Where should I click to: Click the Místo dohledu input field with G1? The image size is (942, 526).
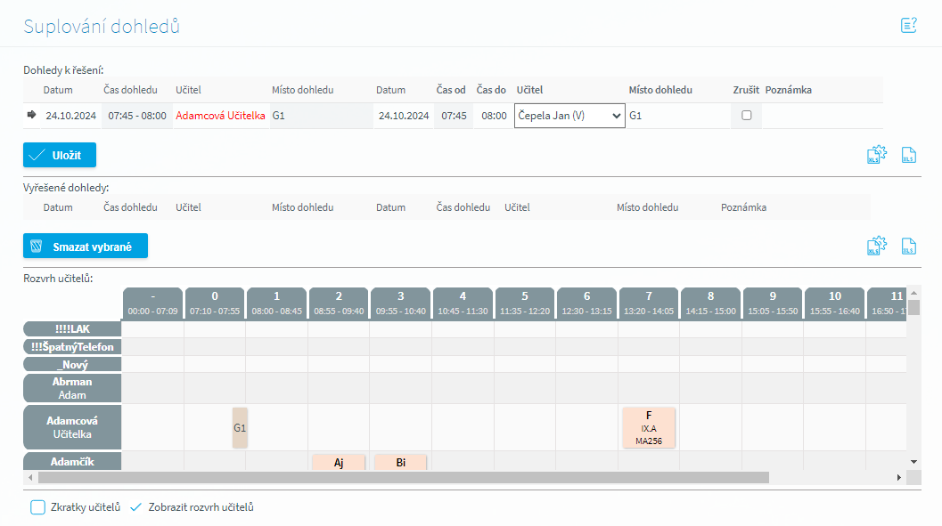click(x=677, y=116)
